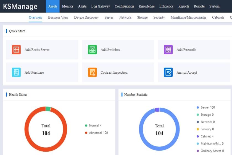Click the Number Statistic heading
Viewport: 232px width, 155px height.
pyautogui.click(x=136, y=95)
